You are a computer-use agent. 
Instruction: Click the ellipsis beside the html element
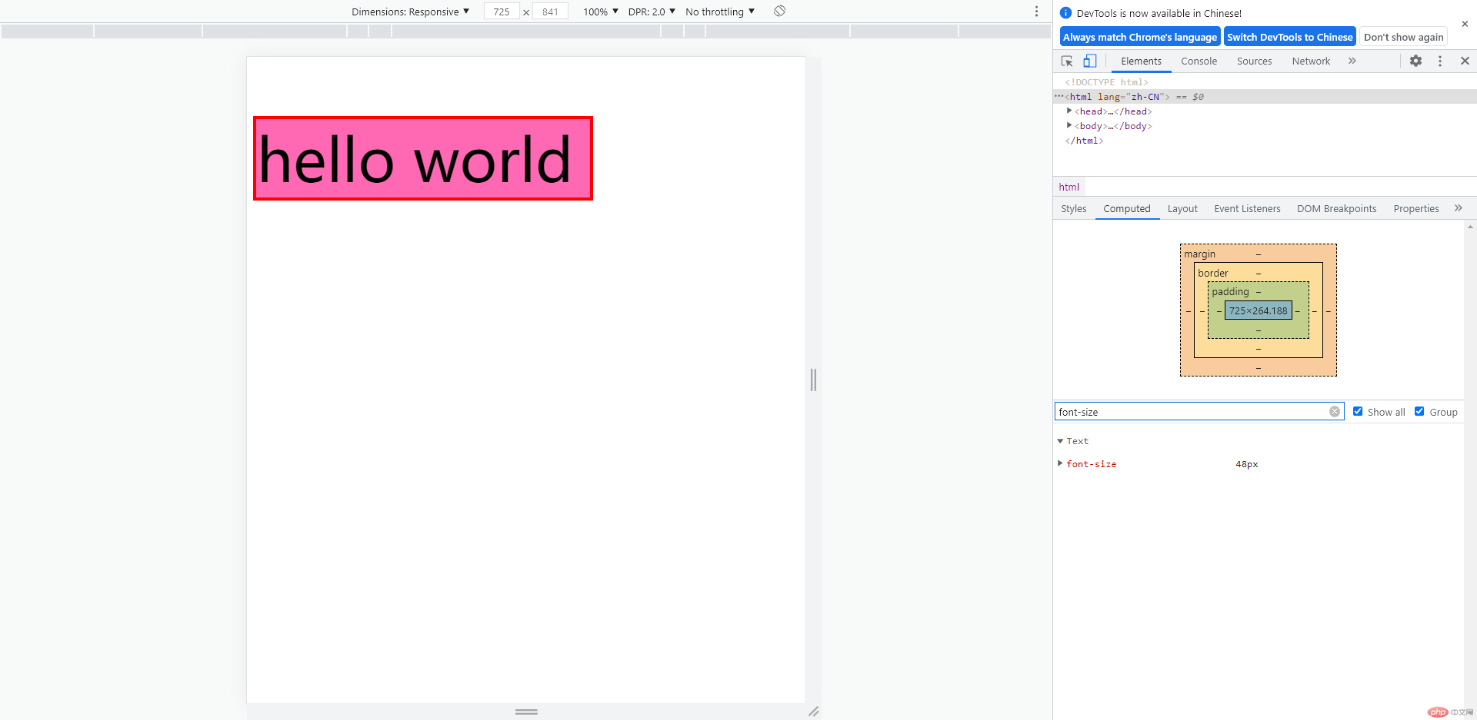[1059, 96]
